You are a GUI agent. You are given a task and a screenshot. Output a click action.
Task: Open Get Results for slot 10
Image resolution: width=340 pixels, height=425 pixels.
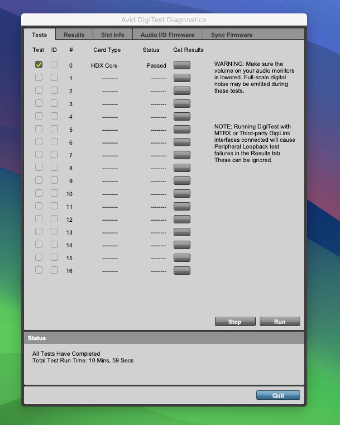(182, 193)
